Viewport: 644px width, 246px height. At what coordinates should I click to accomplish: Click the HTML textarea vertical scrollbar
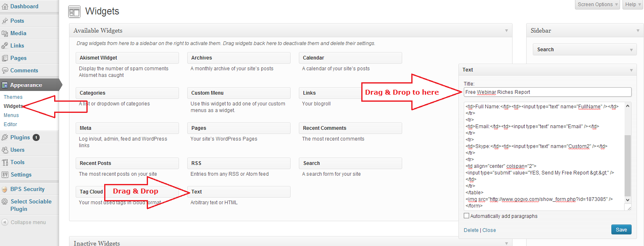pyautogui.click(x=627, y=165)
